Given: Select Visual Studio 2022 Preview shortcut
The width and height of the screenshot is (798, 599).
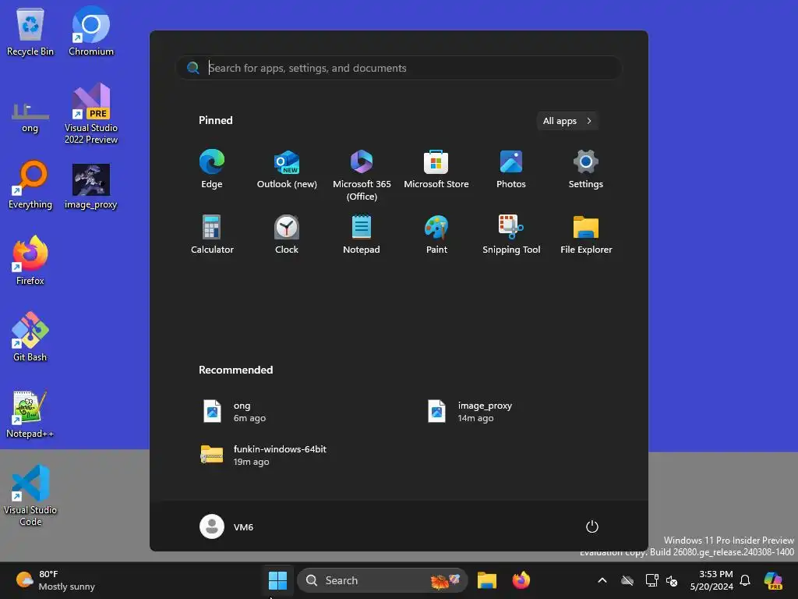Looking at the screenshot, I should click(91, 114).
